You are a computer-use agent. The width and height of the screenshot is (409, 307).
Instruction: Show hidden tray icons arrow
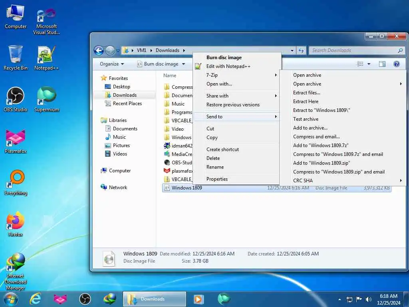(340, 299)
